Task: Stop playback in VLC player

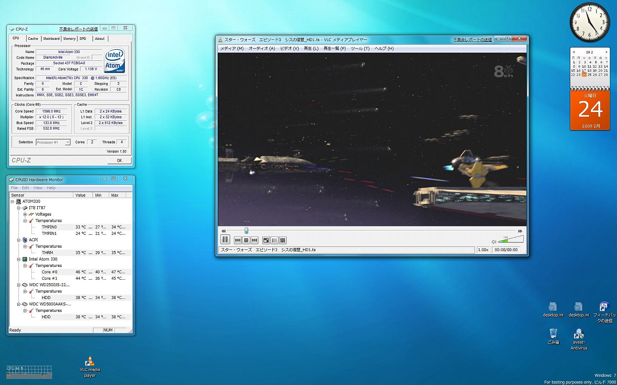Action: (246, 240)
